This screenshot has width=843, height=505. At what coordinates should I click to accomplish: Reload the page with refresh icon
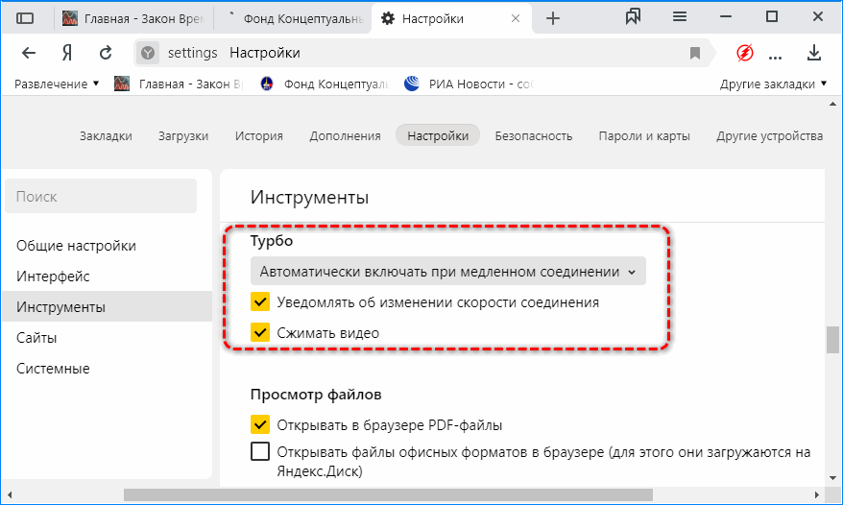pyautogui.click(x=107, y=53)
